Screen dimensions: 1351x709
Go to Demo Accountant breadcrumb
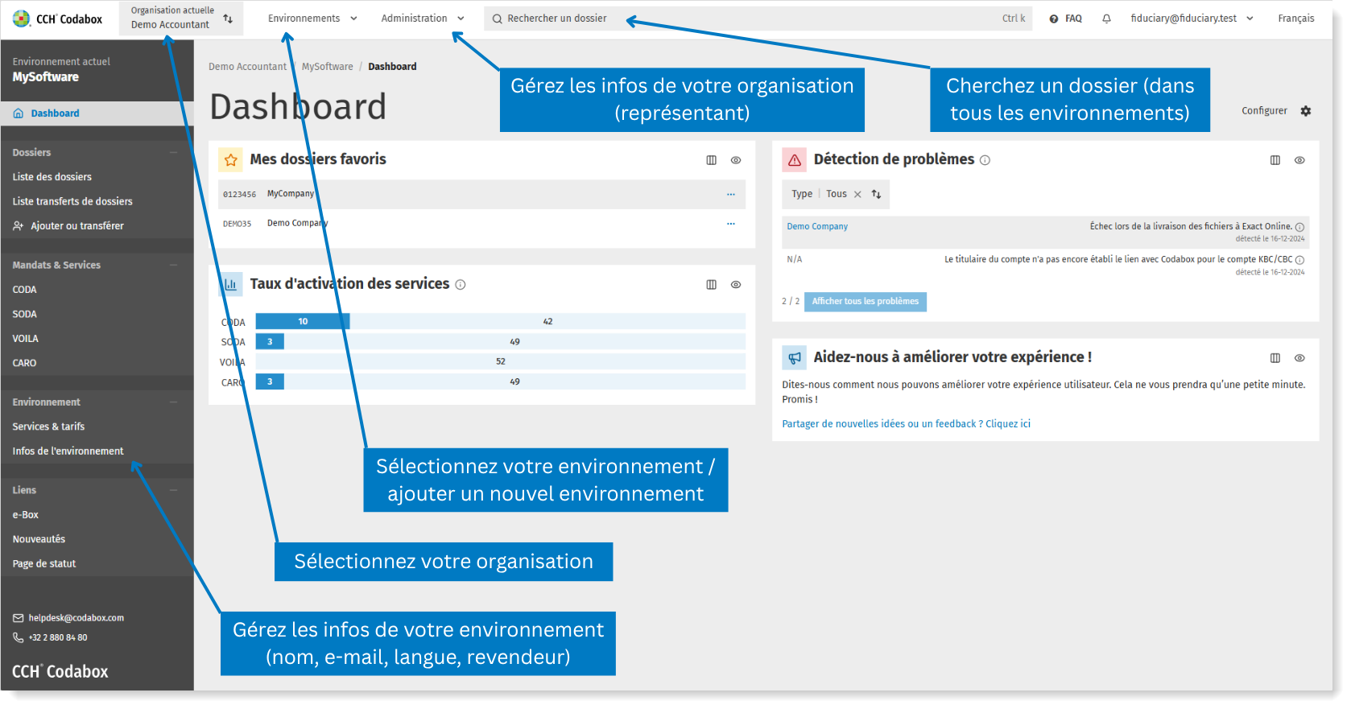pyautogui.click(x=247, y=67)
